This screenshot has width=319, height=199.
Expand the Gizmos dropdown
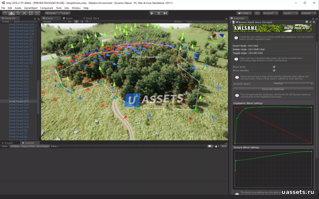[x=178, y=21]
